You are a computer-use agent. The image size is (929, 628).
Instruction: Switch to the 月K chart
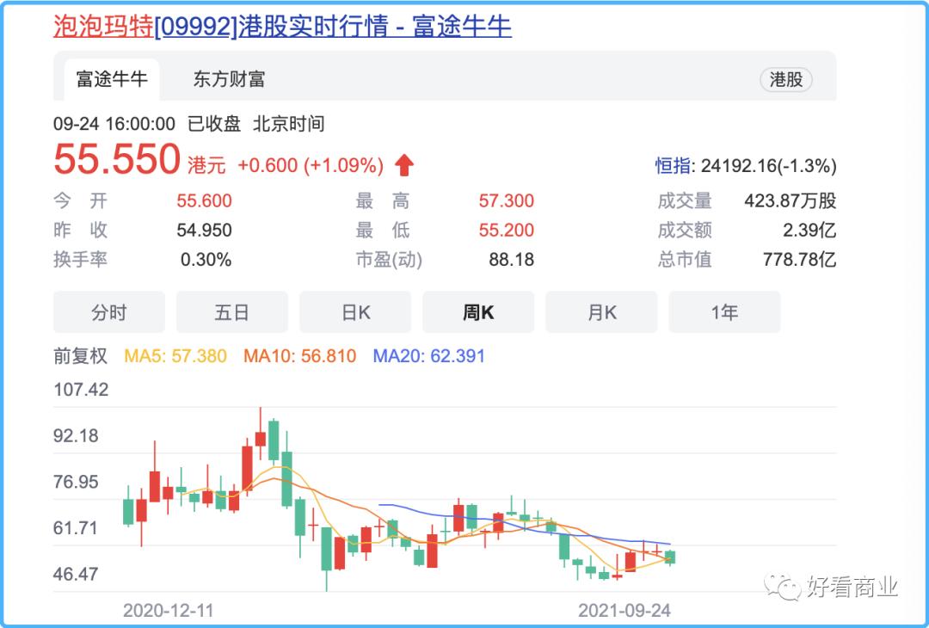pyautogui.click(x=601, y=311)
